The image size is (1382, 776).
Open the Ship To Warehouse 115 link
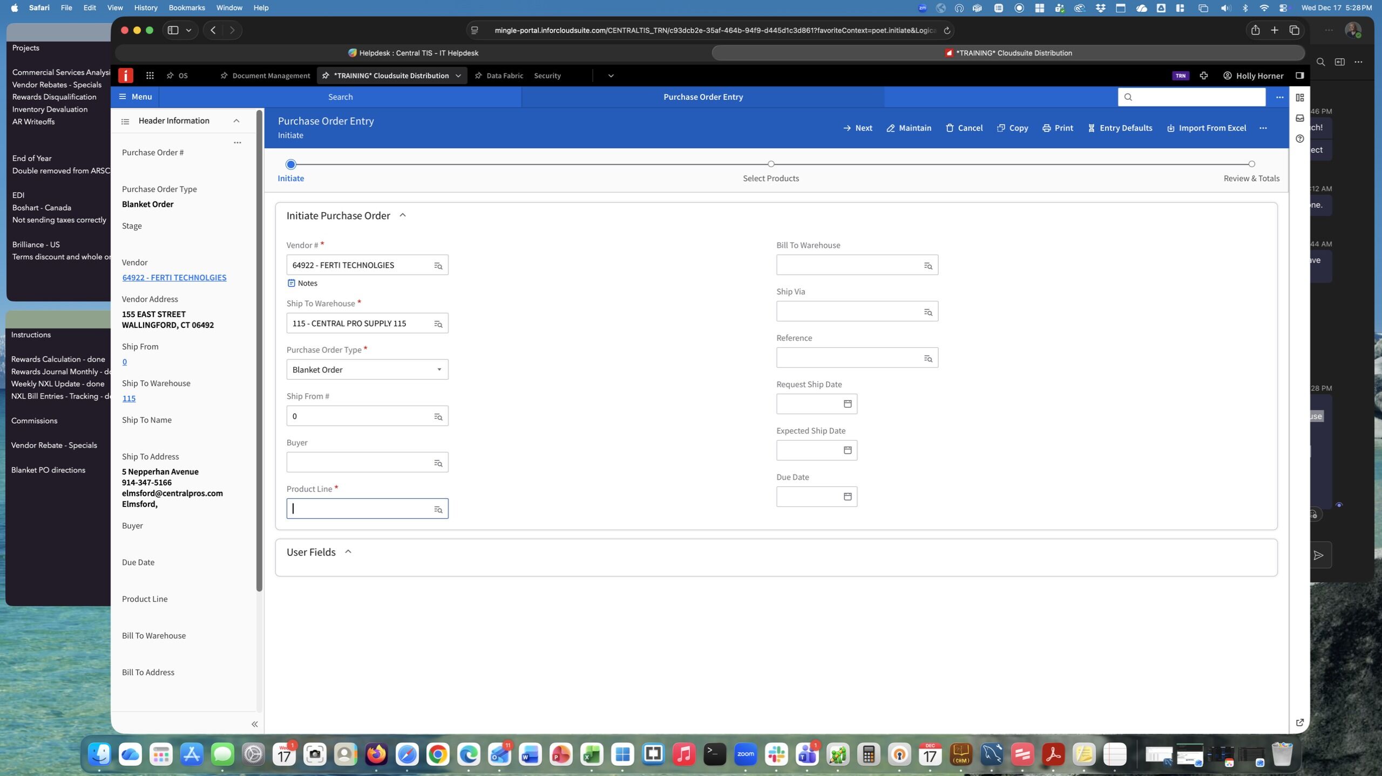tap(128, 399)
